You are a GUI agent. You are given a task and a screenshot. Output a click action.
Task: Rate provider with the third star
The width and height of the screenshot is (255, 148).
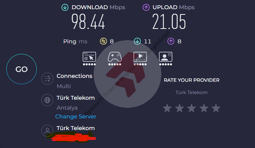tap(191, 108)
